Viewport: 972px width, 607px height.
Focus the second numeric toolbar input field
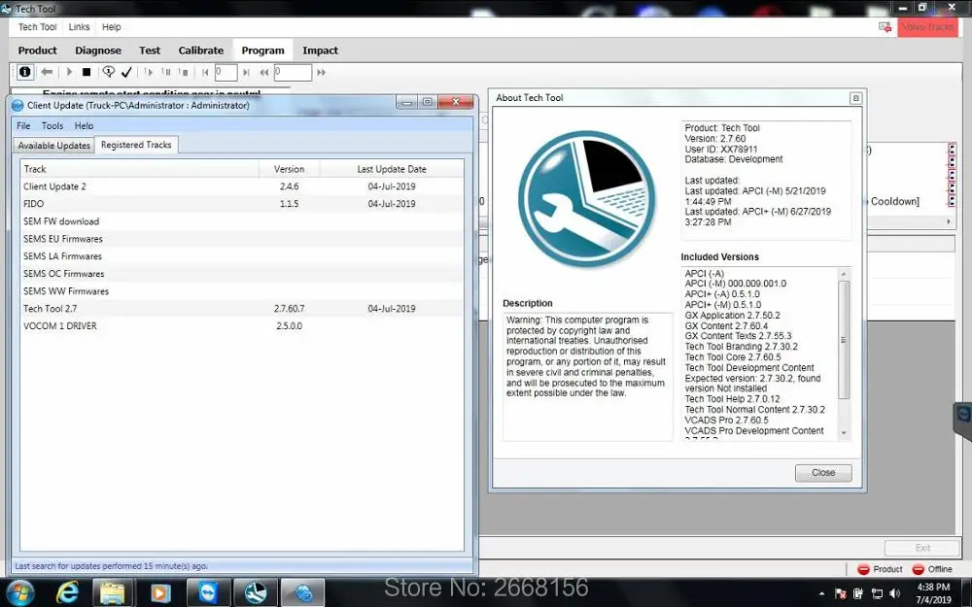[293, 73]
